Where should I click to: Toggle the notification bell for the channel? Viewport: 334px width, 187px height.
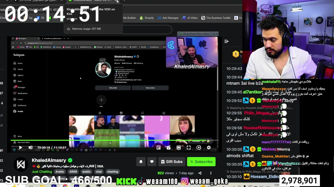coord(141,162)
